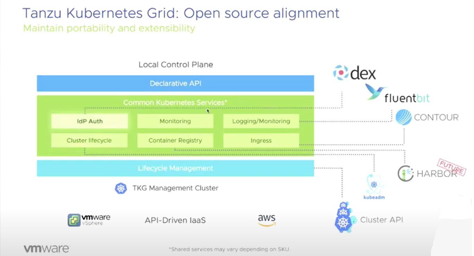Select the Contour blue circle logo
Screen dimensions: 474x256
tap(404, 117)
